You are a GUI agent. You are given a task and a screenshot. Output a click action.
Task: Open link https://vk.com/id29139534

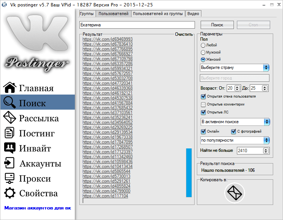(108, 132)
